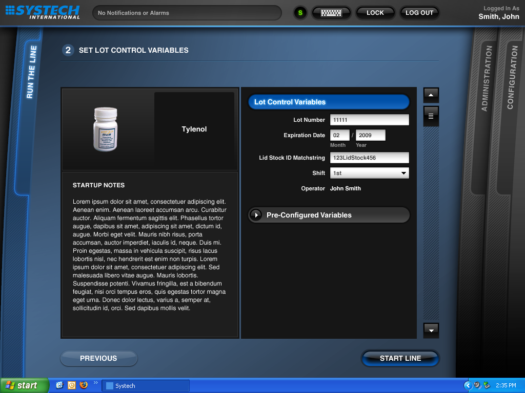Collapse the Lot Control Variables header
Viewport: 525px width, 393px height.
click(x=329, y=102)
